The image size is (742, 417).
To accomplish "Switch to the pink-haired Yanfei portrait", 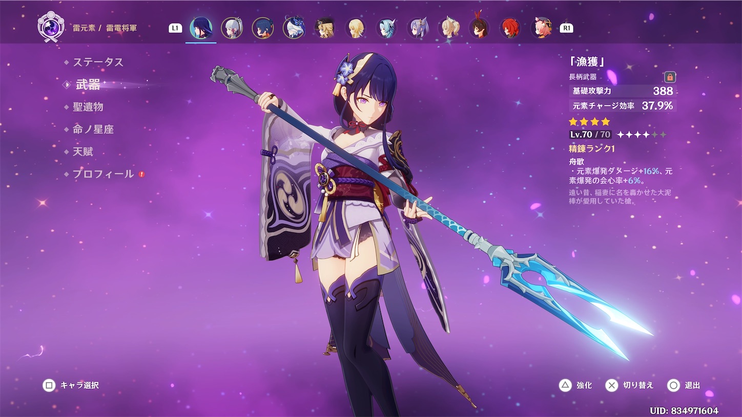I will point(541,28).
